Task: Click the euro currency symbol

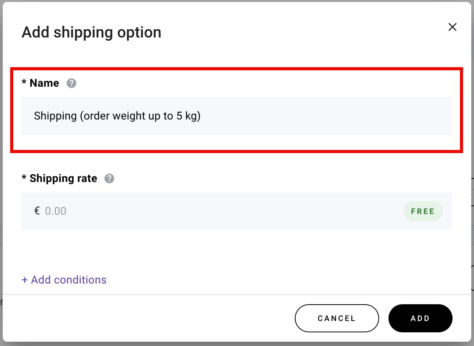Action: click(36, 211)
